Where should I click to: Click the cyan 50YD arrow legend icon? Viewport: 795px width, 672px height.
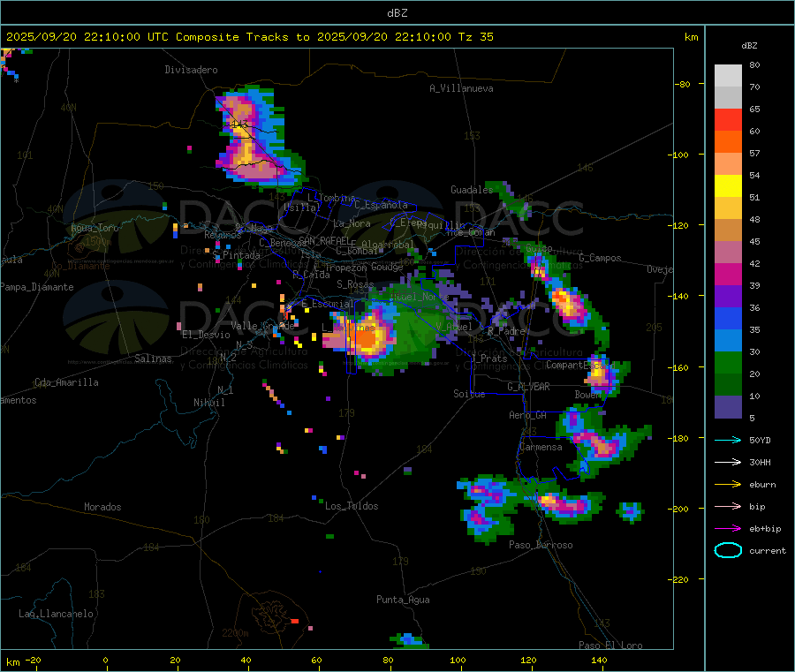728,440
